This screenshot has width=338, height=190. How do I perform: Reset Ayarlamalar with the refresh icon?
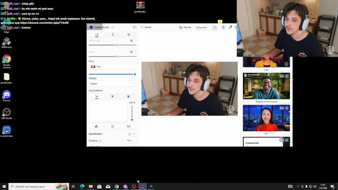point(129,134)
